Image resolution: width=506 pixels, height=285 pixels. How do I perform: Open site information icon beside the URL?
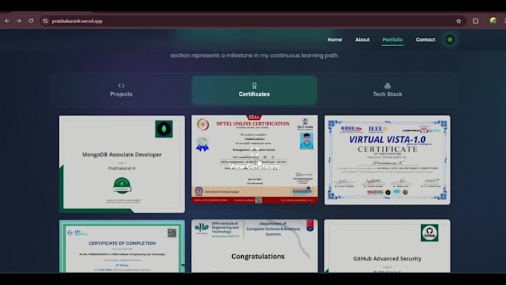[x=45, y=21]
